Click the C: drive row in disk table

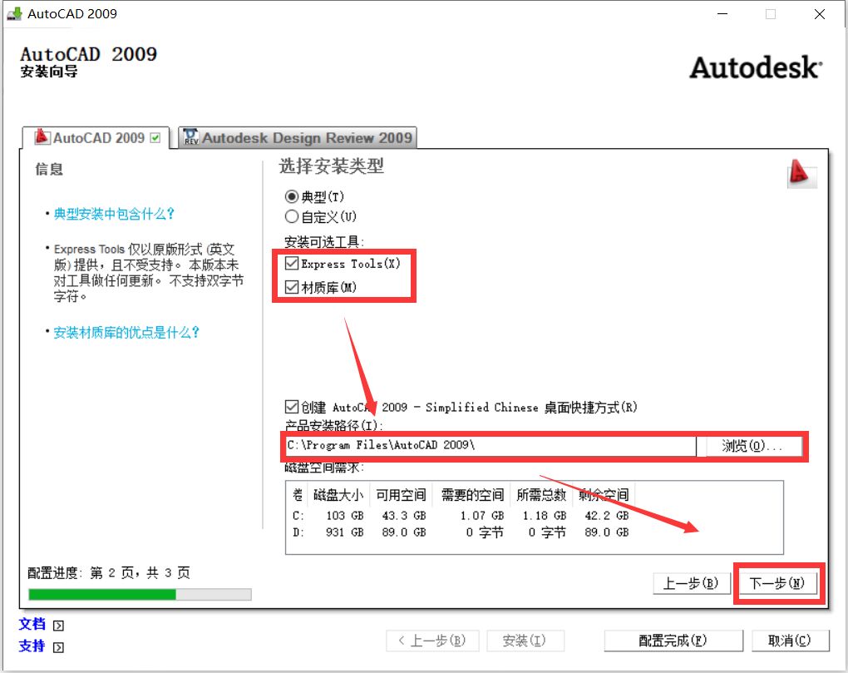click(461, 516)
